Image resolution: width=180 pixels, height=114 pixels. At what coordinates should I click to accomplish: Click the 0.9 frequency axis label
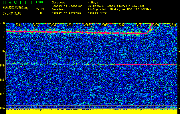[3, 66]
